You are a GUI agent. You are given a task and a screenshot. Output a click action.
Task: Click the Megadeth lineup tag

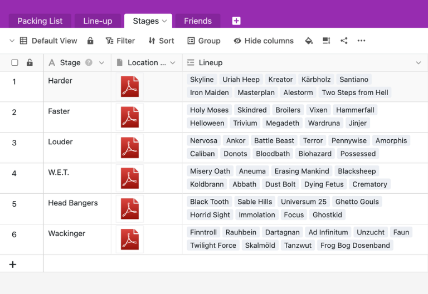283,123
